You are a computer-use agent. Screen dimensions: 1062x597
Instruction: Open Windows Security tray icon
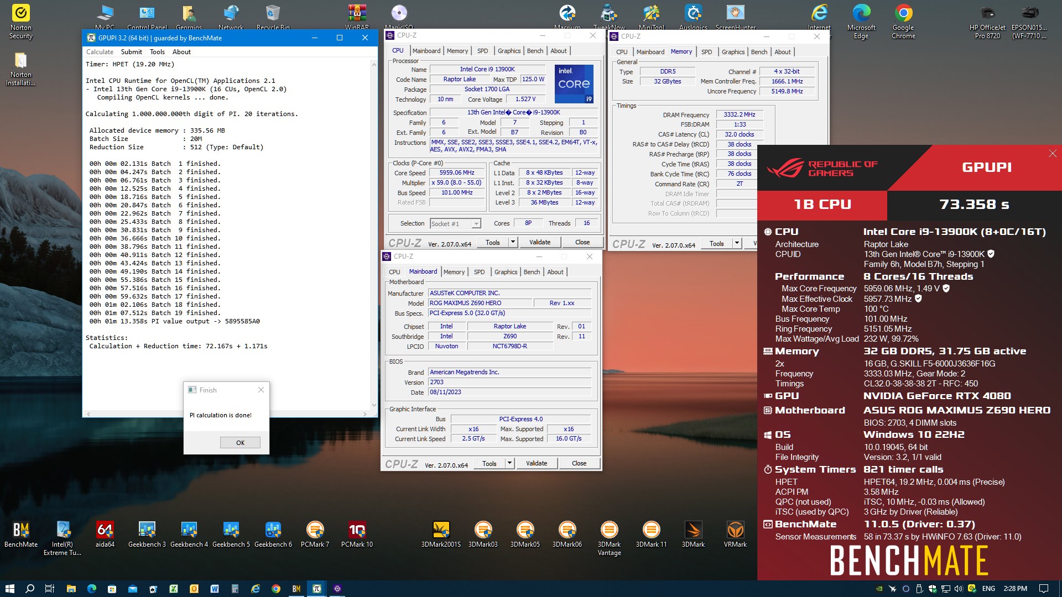[x=933, y=589]
